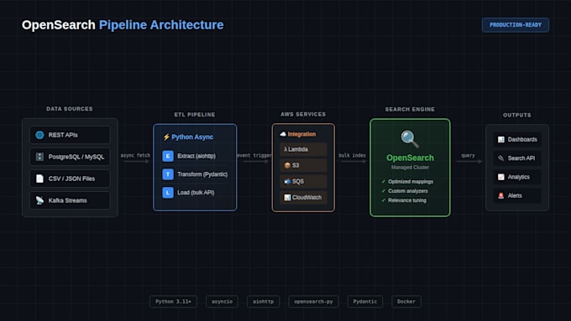Click the blue L Load step icon
This screenshot has width=571, height=321.
168,192
